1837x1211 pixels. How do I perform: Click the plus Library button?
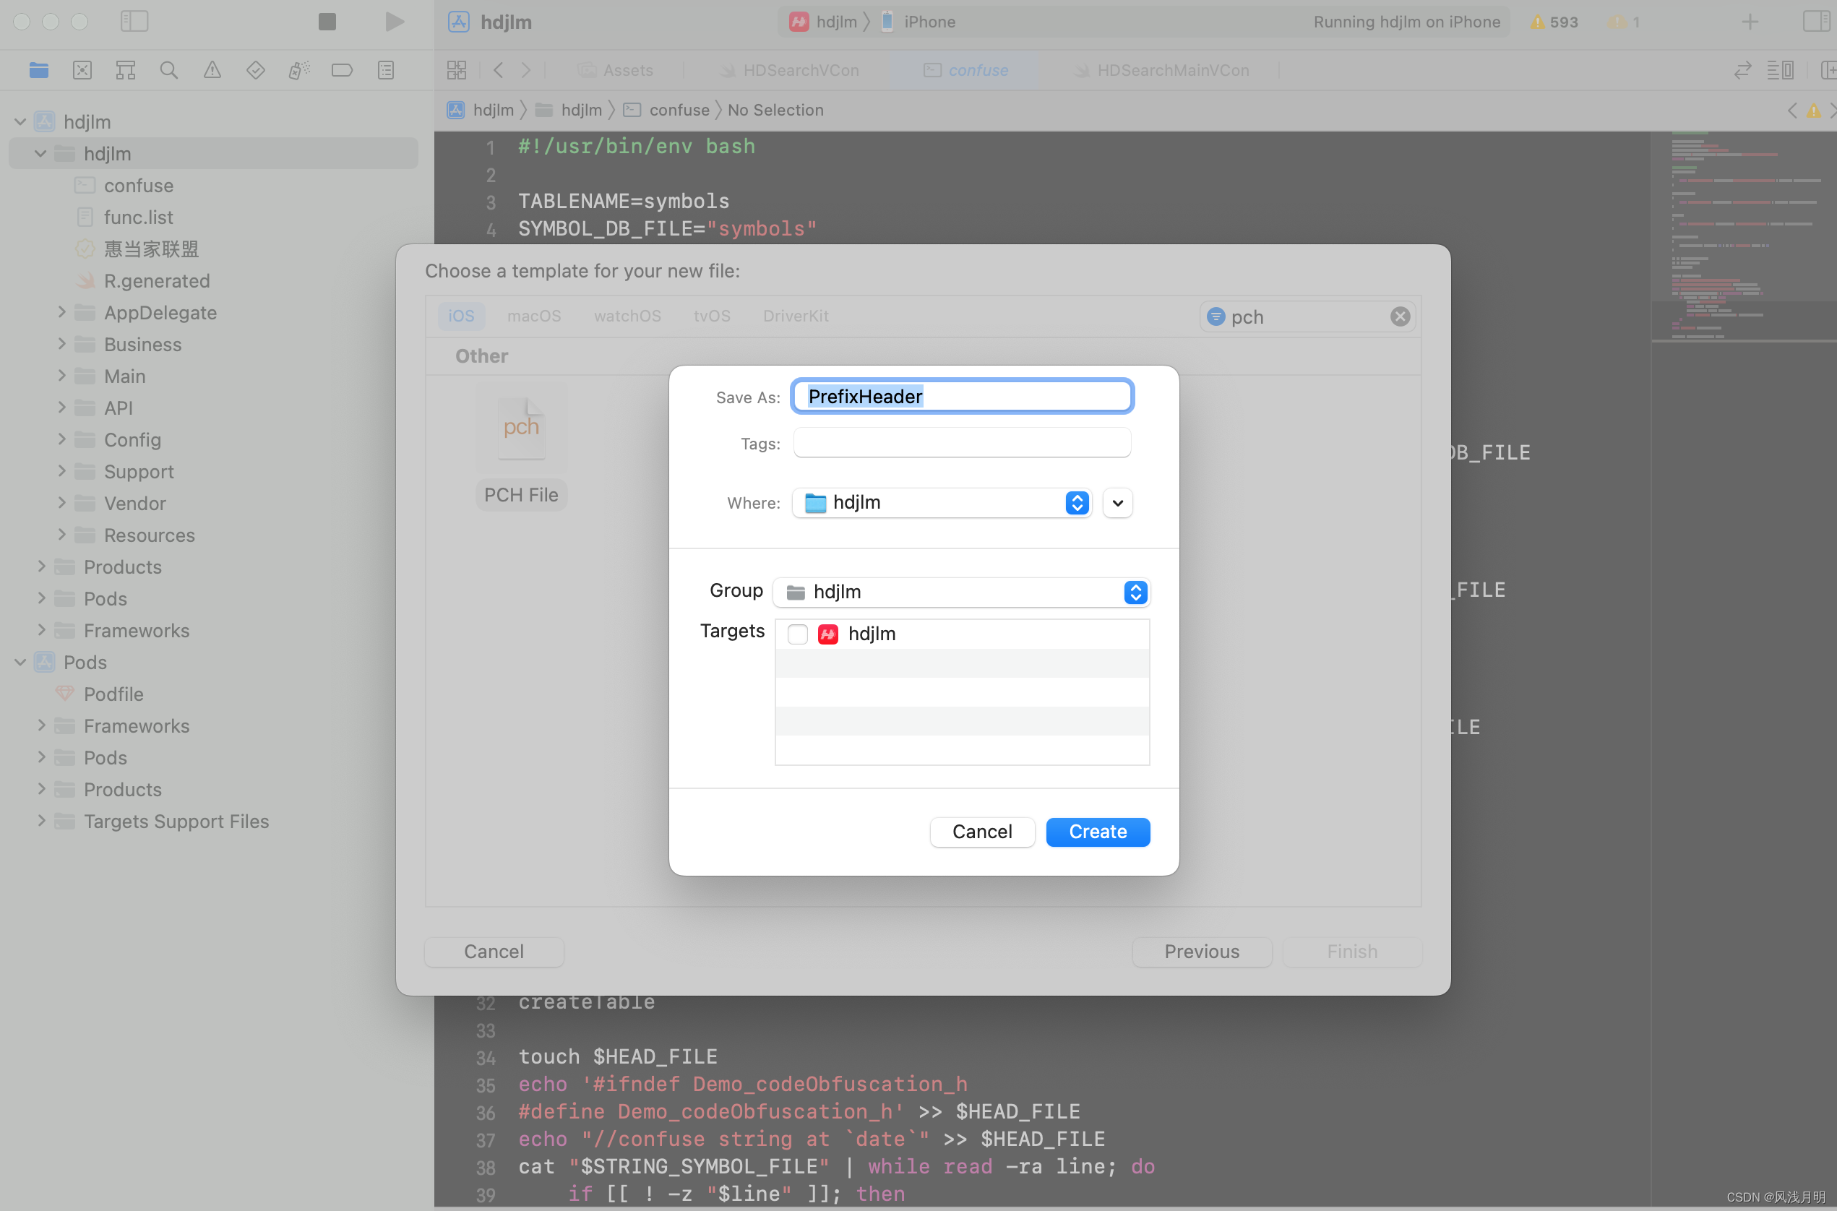[x=1750, y=22]
